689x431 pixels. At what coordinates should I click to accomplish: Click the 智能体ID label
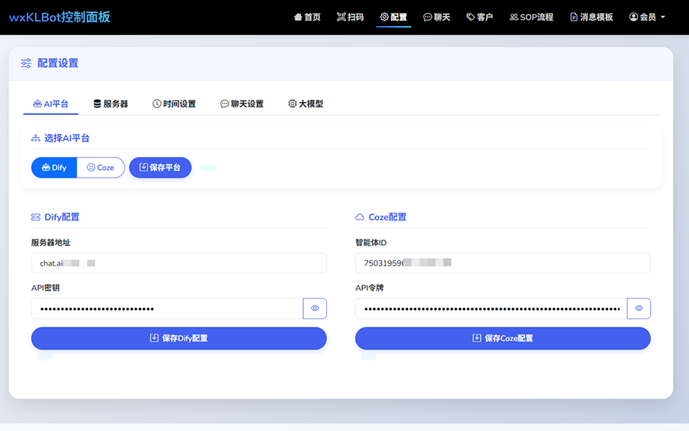click(371, 243)
